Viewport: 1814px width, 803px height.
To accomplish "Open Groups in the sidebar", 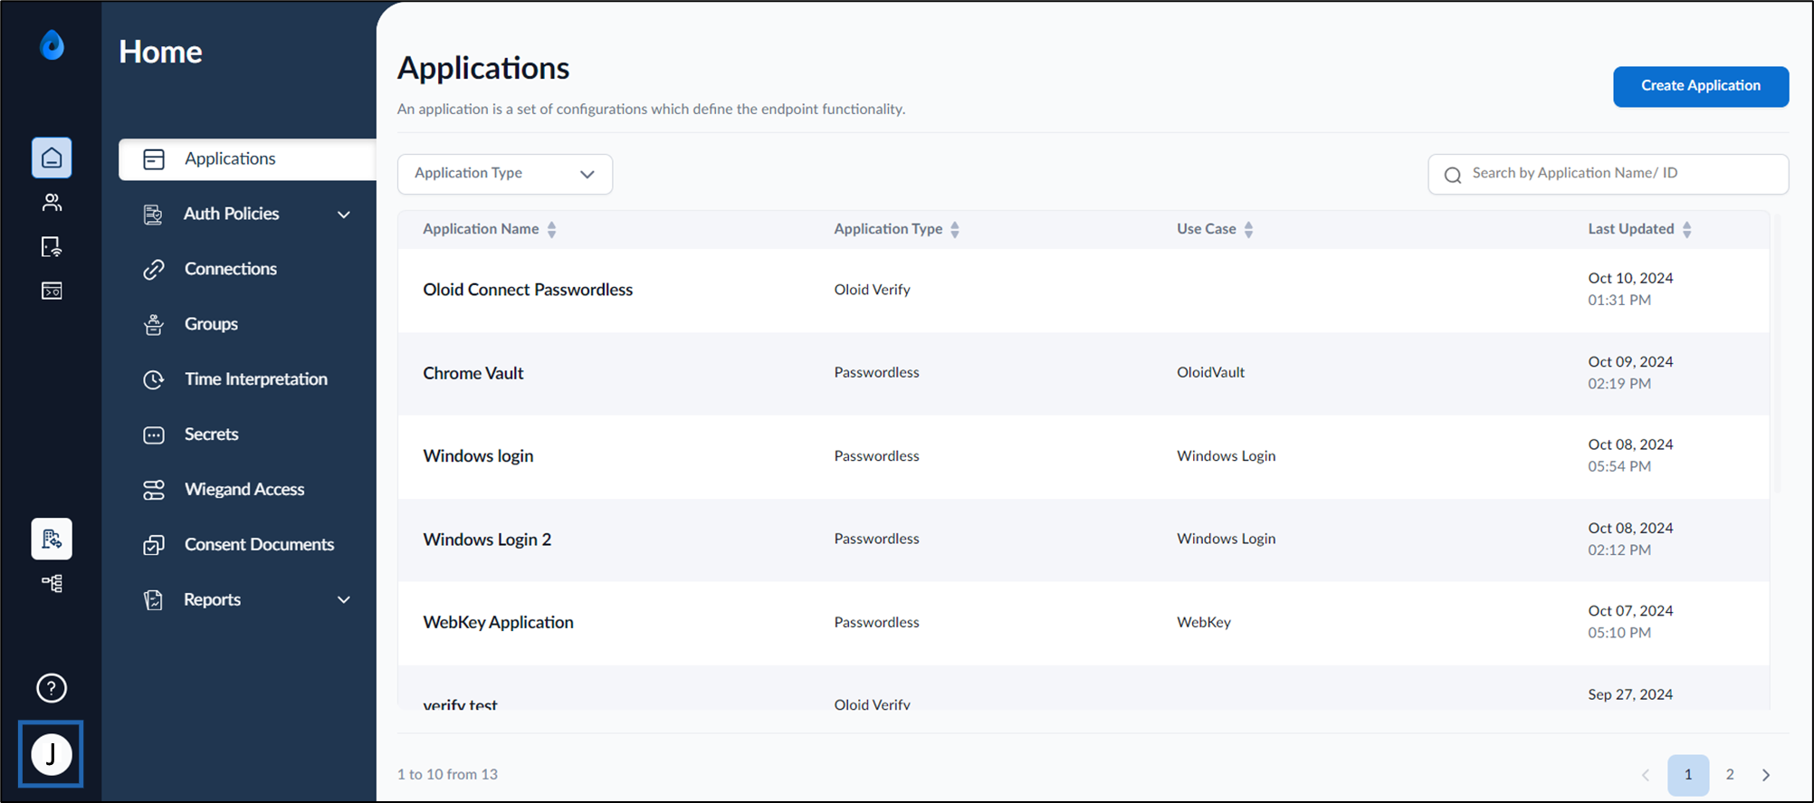I will 211,324.
